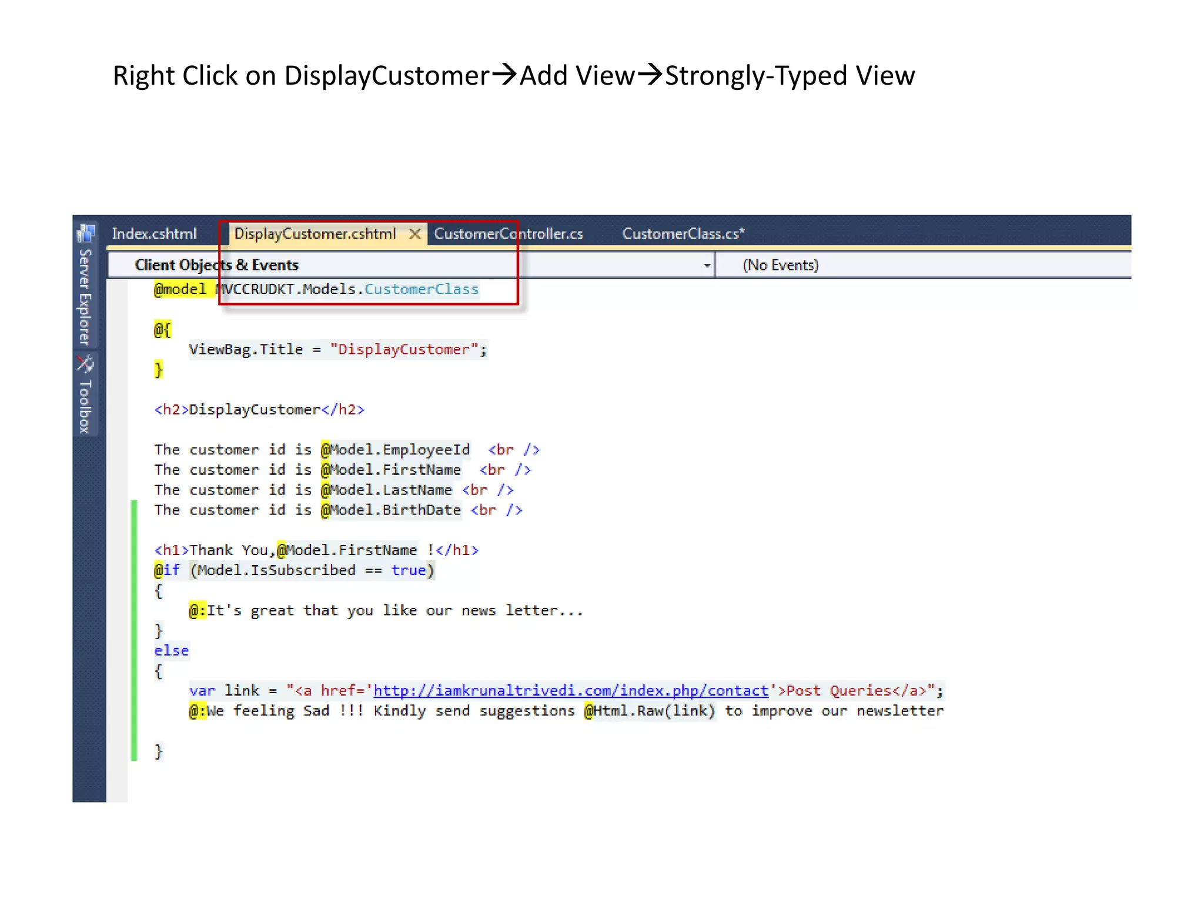This screenshot has width=1204, height=903.
Task: Click the "DisplayCustomer" string in ViewBag.Title
Action: [403, 350]
